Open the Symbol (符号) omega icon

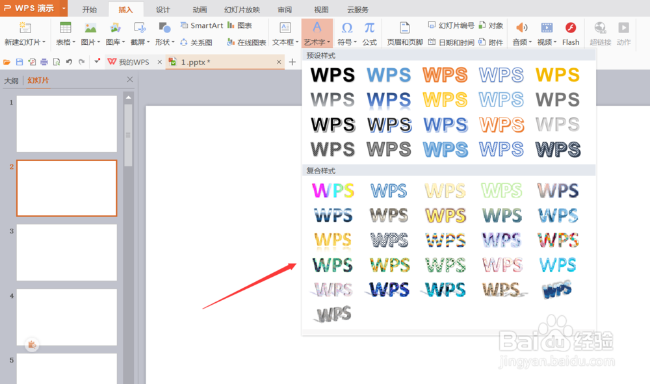[x=347, y=28]
